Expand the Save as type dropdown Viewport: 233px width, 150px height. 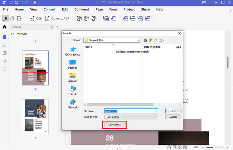(156, 117)
